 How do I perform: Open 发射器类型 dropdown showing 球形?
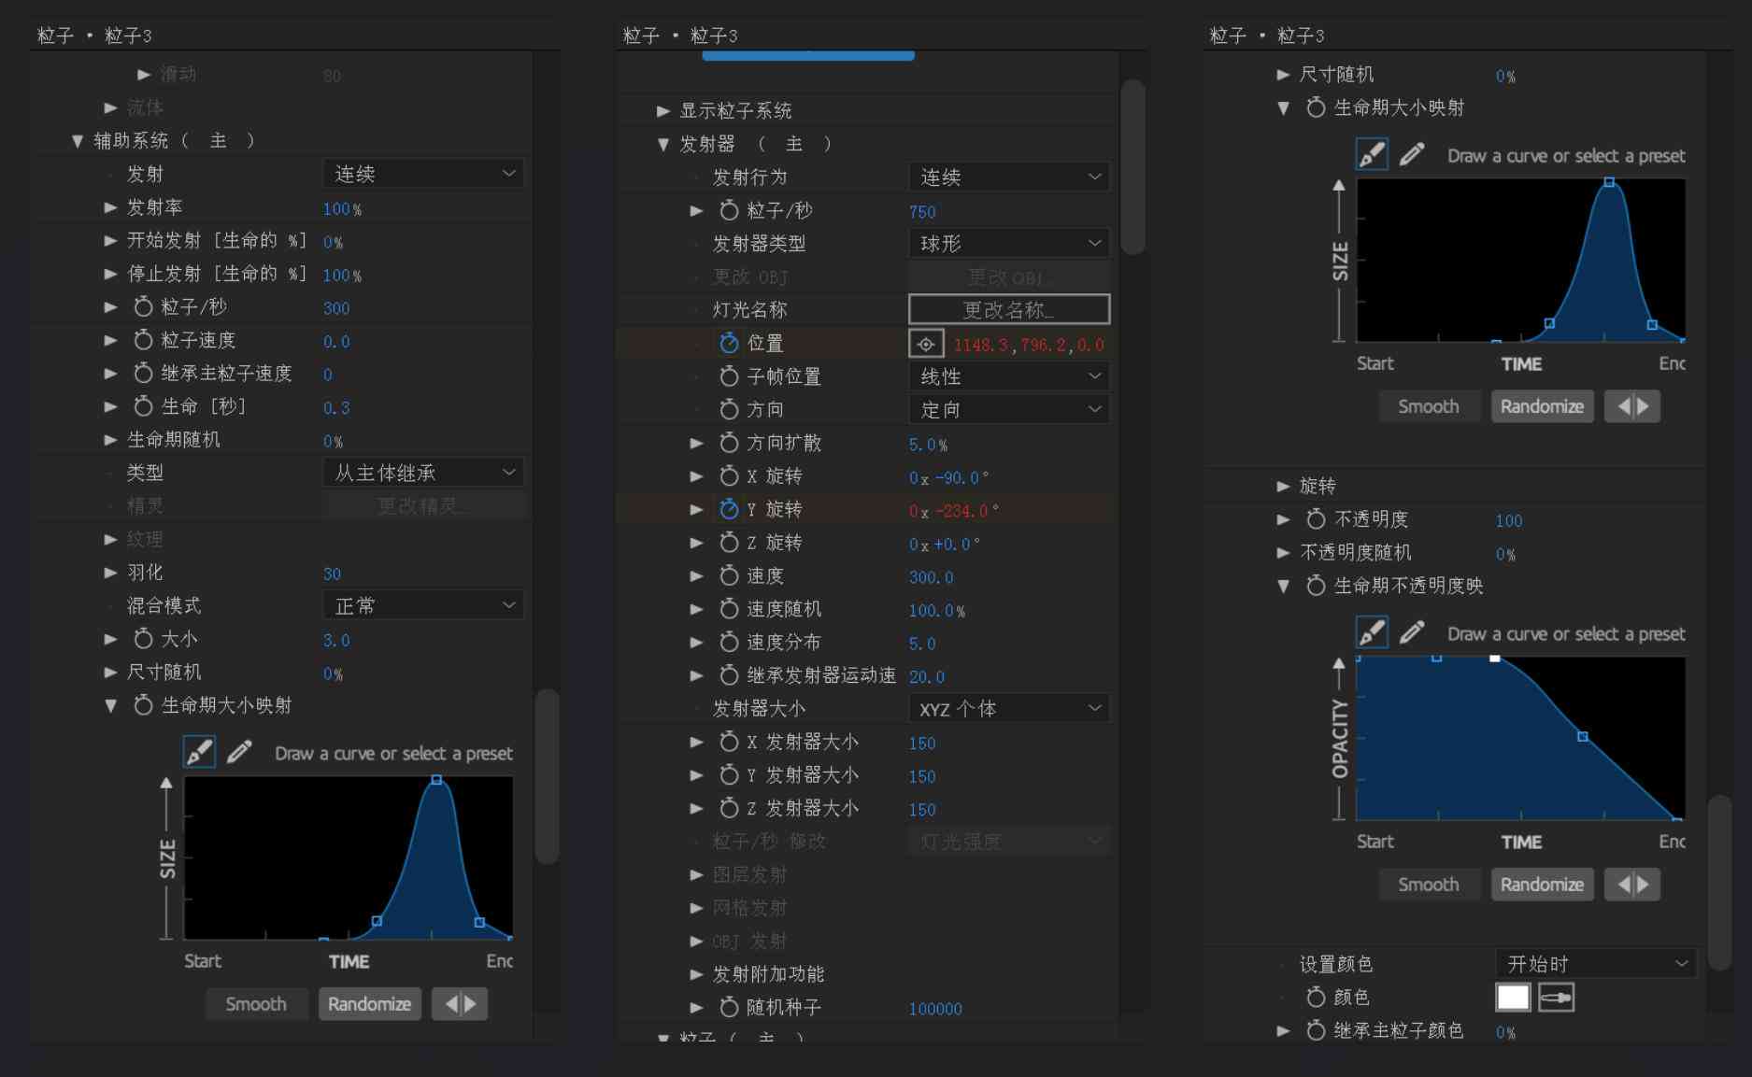tap(1009, 244)
